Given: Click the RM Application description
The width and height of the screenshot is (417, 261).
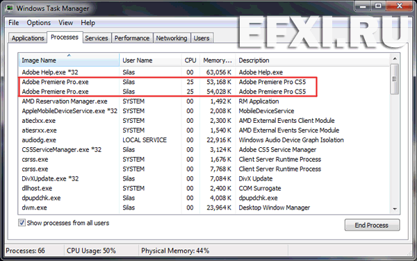Looking at the screenshot, I should click(x=259, y=101).
